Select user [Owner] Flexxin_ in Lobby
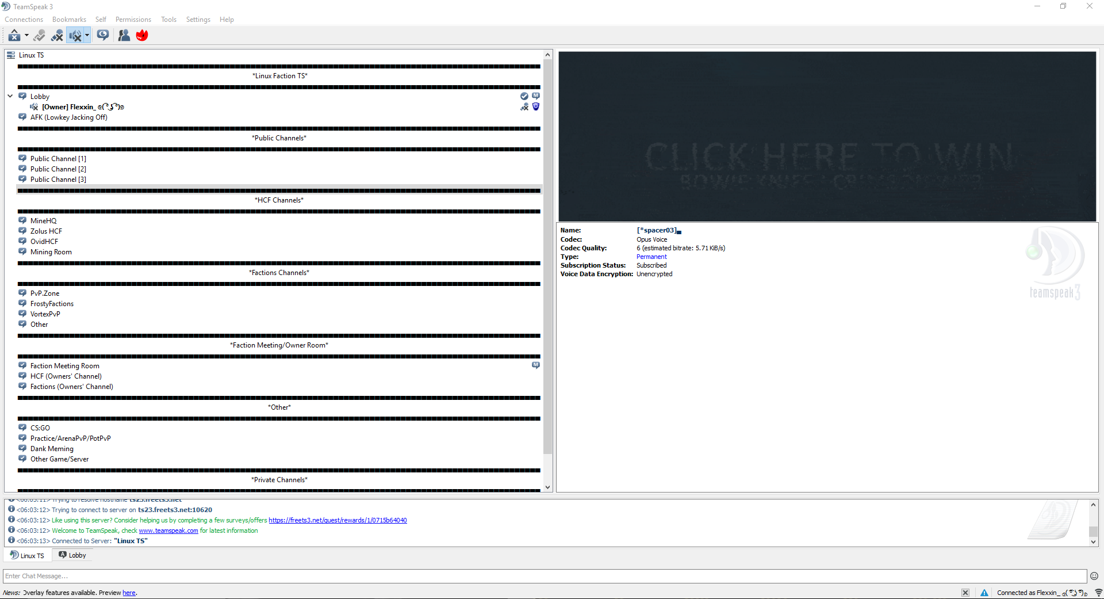The image size is (1104, 599). (83, 107)
